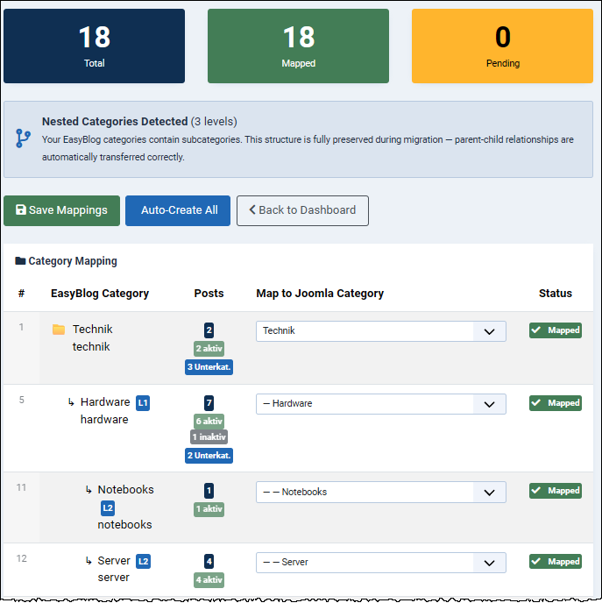Open the Server Joomla category dropdown
Screen dimensions: 602x603
(380, 562)
